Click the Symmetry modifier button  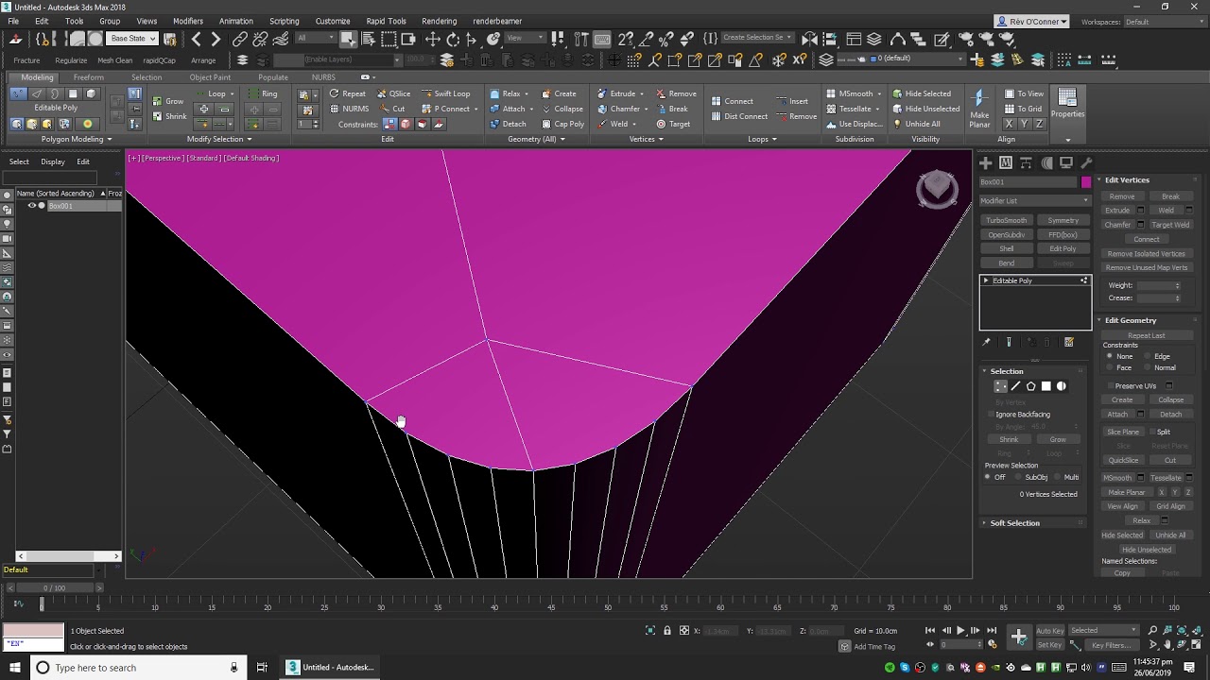point(1063,220)
